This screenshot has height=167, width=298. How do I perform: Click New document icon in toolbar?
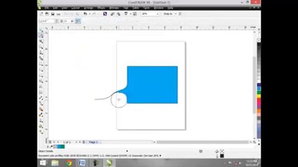[41, 14]
